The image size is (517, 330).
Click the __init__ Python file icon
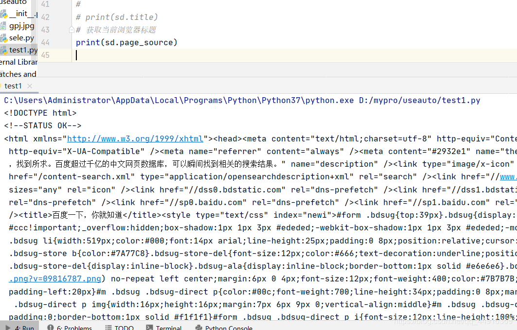pos(3,14)
